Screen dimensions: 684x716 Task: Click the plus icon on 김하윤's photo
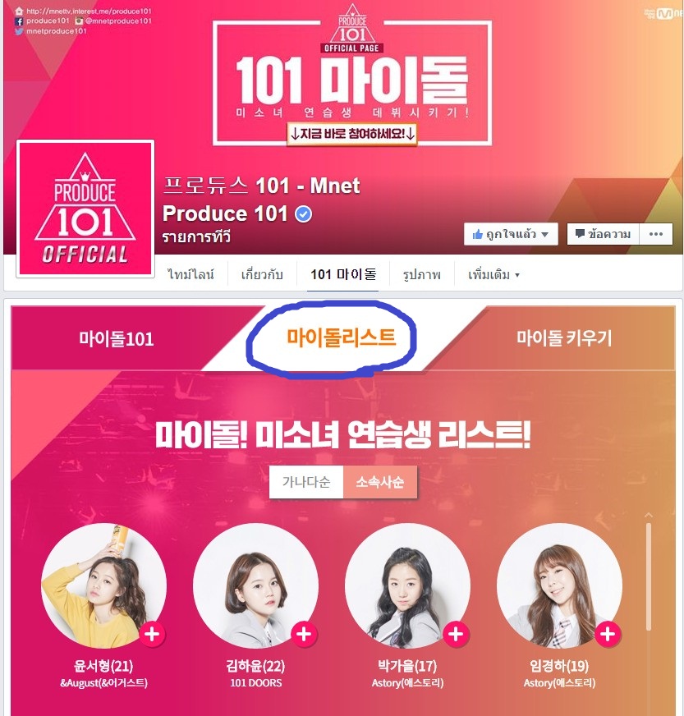pyautogui.click(x=304, y=634)
